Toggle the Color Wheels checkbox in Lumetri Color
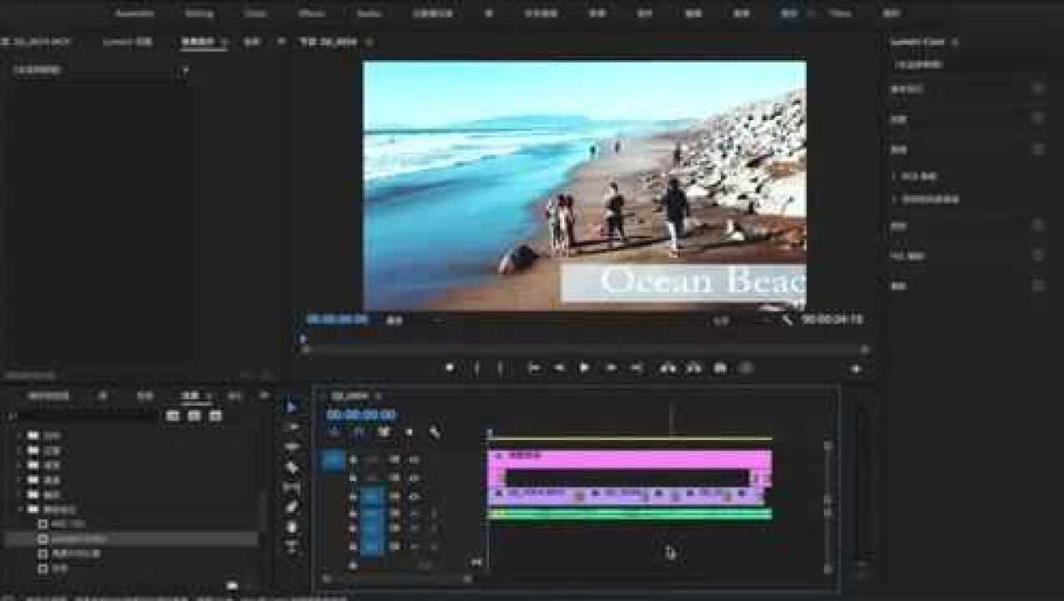Viewport: 1064px width, 601px height. pos(1038,225)
